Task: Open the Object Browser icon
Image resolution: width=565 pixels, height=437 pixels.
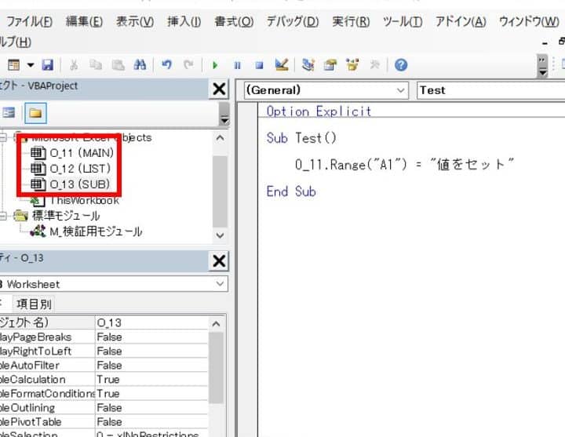Action: click(x=352, y=65)
